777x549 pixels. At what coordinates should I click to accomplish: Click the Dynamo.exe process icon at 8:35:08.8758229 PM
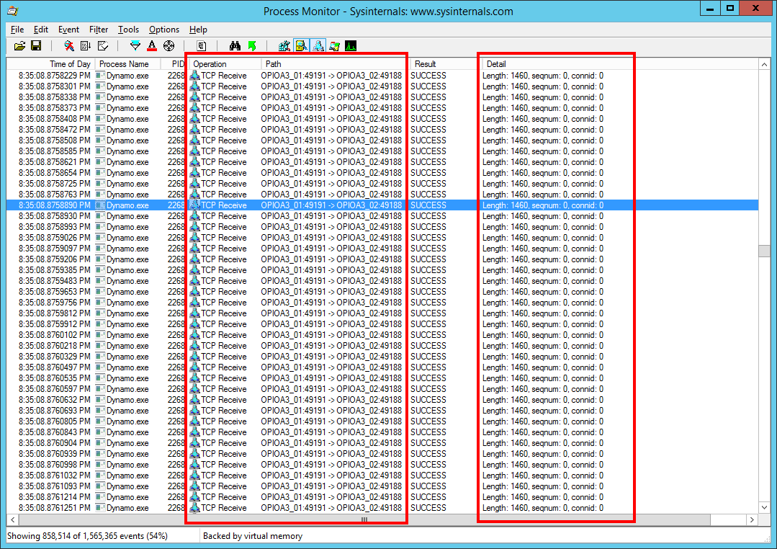tap(100, 76)
